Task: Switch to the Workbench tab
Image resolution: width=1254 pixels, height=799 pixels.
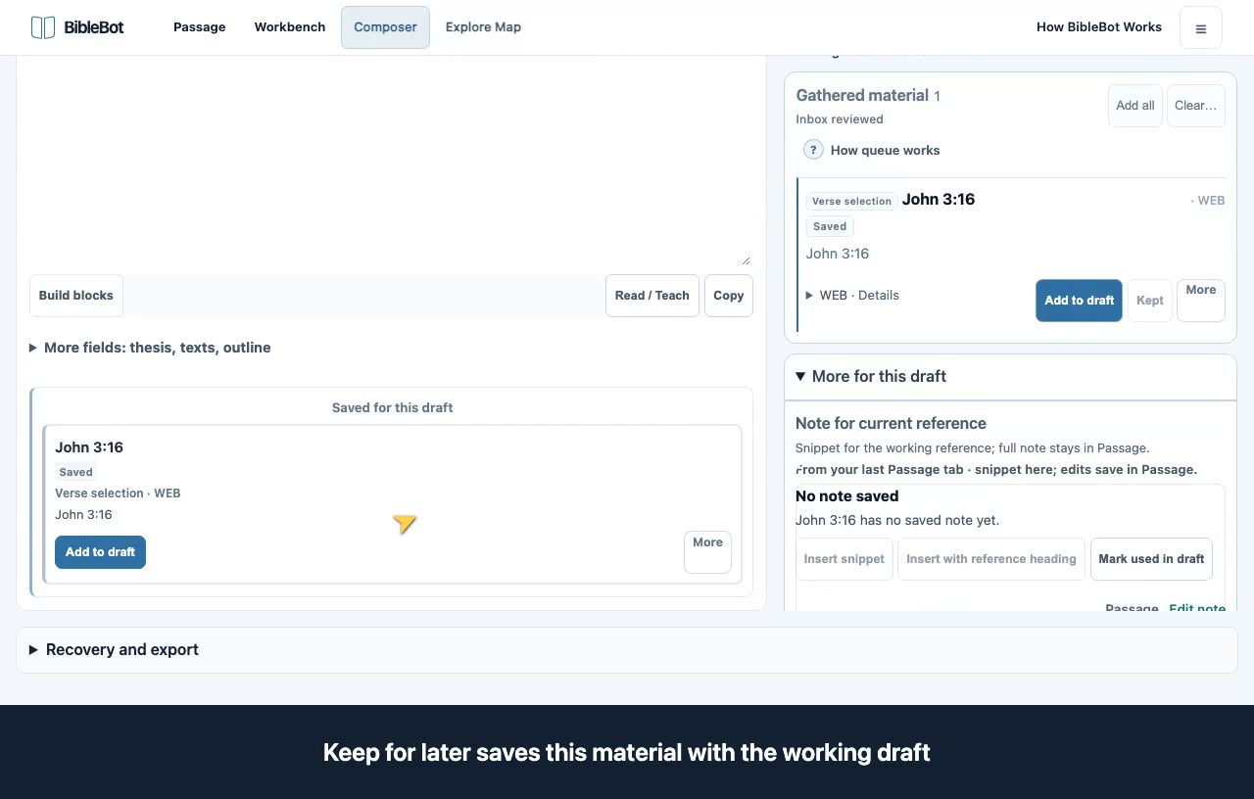Action: point(290,27)
